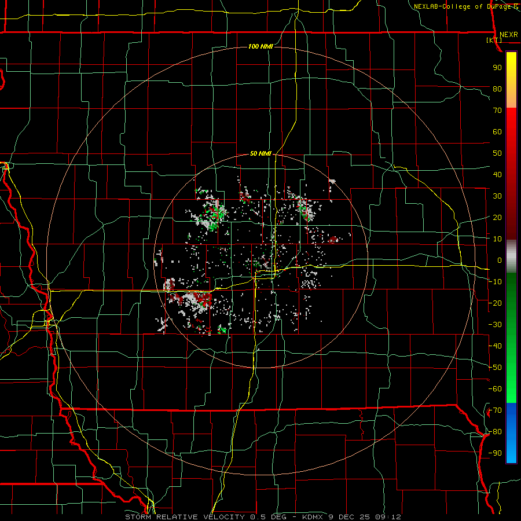Viewport: 521px width, 521px height.
Task: Click the "[KT]" units label
Action: (x=494, y=40)
